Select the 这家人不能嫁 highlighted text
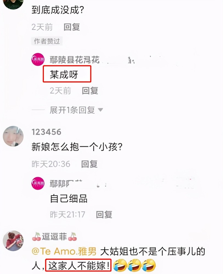 click(78, 266)
